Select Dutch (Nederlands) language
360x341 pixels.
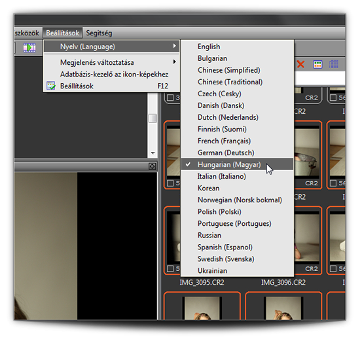(x=237, y=117)
